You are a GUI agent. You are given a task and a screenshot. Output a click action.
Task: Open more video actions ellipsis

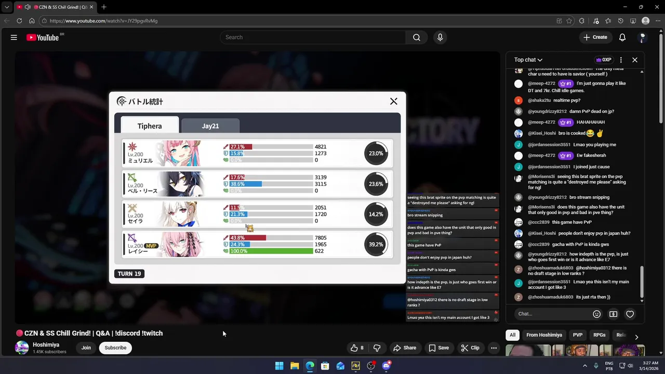click(x=494, y=348)
